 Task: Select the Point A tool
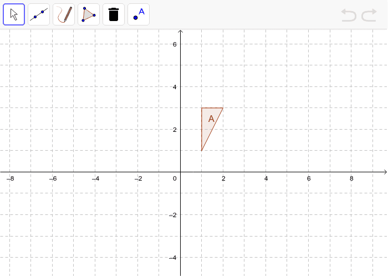point(139,14)
